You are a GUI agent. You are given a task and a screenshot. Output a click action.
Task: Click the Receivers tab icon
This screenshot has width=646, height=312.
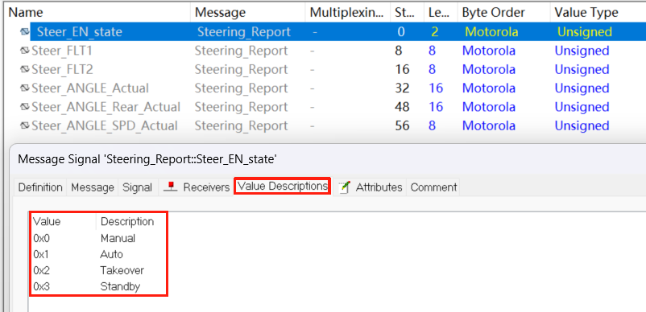170,187
